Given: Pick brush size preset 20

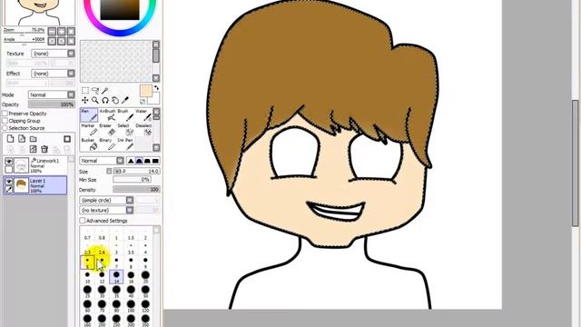Looking at the screenshot, I should (145, 278).
